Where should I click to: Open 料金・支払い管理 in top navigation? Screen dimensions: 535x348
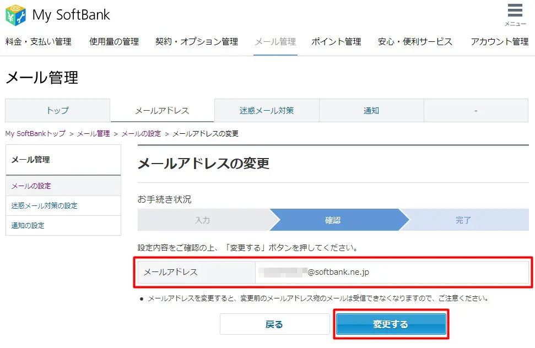(x=38, y=42)
